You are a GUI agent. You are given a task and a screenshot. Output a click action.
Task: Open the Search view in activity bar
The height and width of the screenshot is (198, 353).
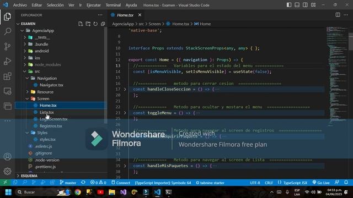tap(7, 31)
